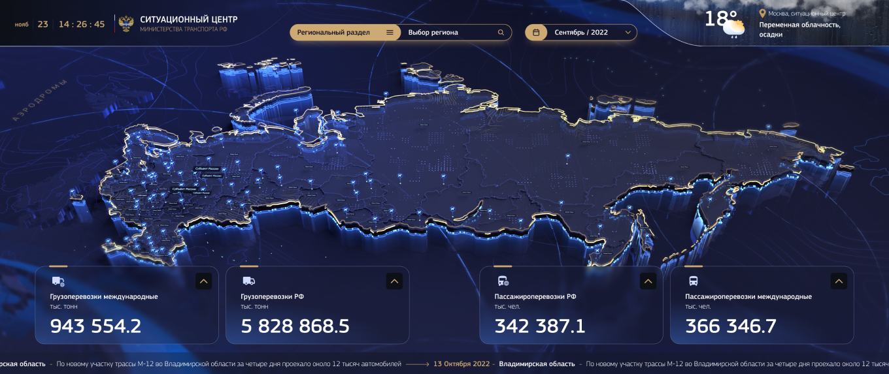Click the value 943 554.2
889x374 pixels.
coord(95,326)
